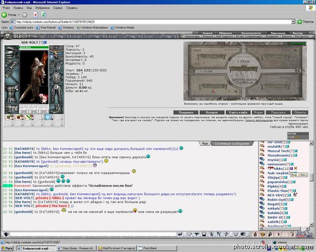Open the Вид menu
Image resolution: width=316 pixels, height=252 pixels.
pyautogui.click(x=29, y=8)
